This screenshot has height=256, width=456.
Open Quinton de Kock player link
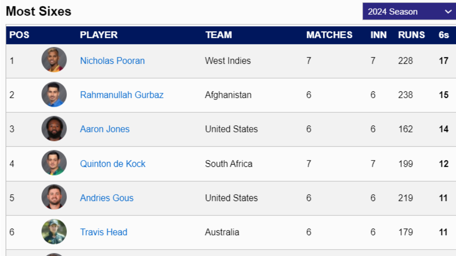click(112, 164)
